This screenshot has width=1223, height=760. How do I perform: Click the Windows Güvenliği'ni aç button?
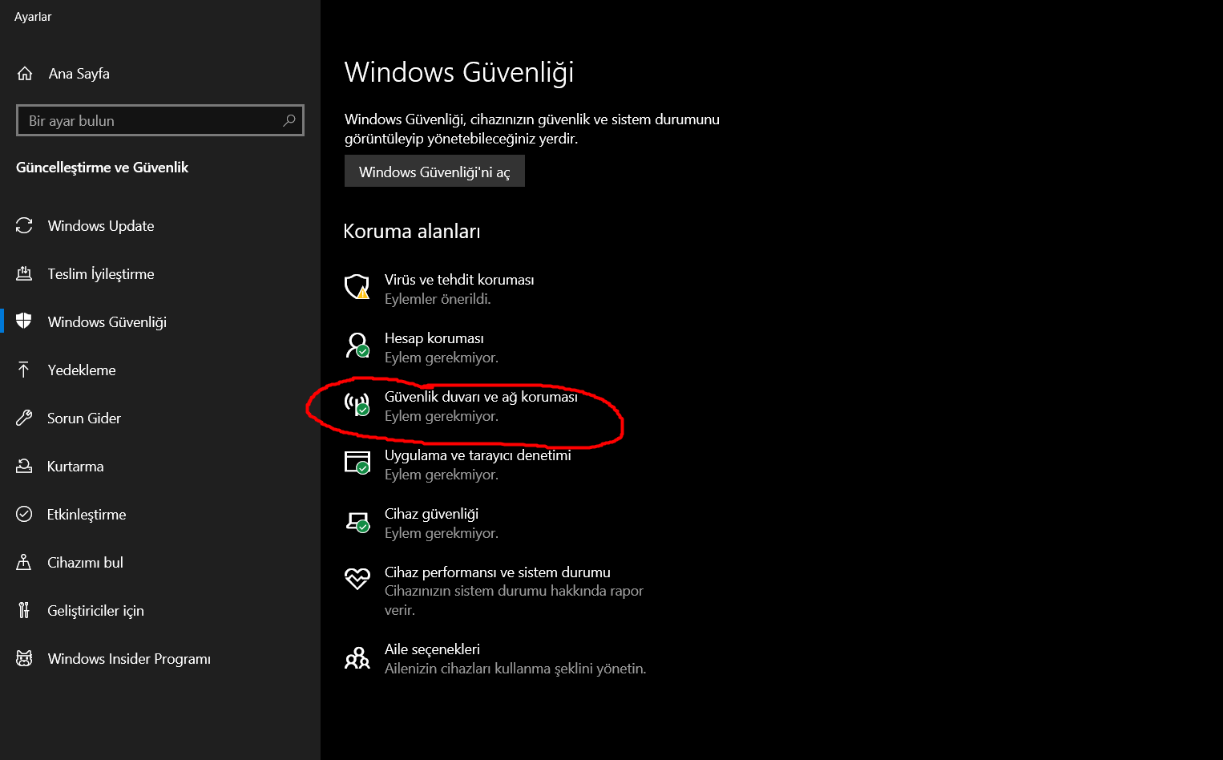[434, 172]
